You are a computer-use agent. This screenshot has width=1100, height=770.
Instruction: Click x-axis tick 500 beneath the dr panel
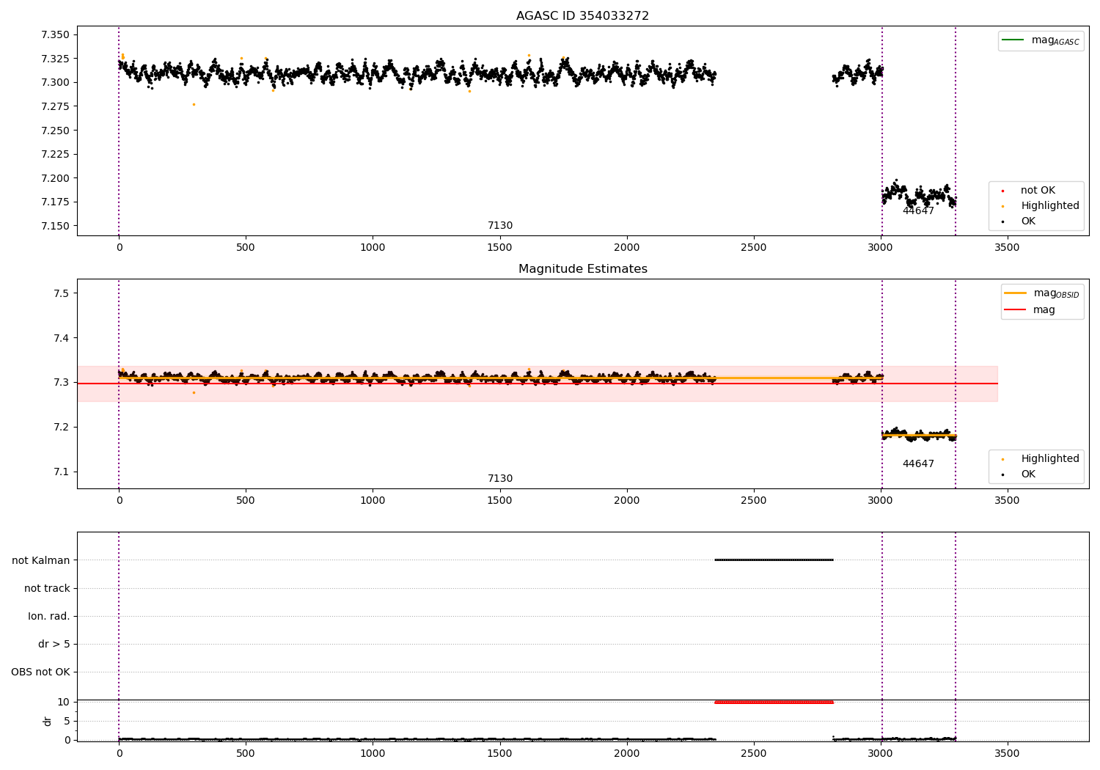click(x=246, y=753)
